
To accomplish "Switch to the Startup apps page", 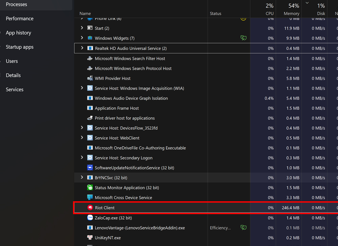I will click(x=20, y=47).
